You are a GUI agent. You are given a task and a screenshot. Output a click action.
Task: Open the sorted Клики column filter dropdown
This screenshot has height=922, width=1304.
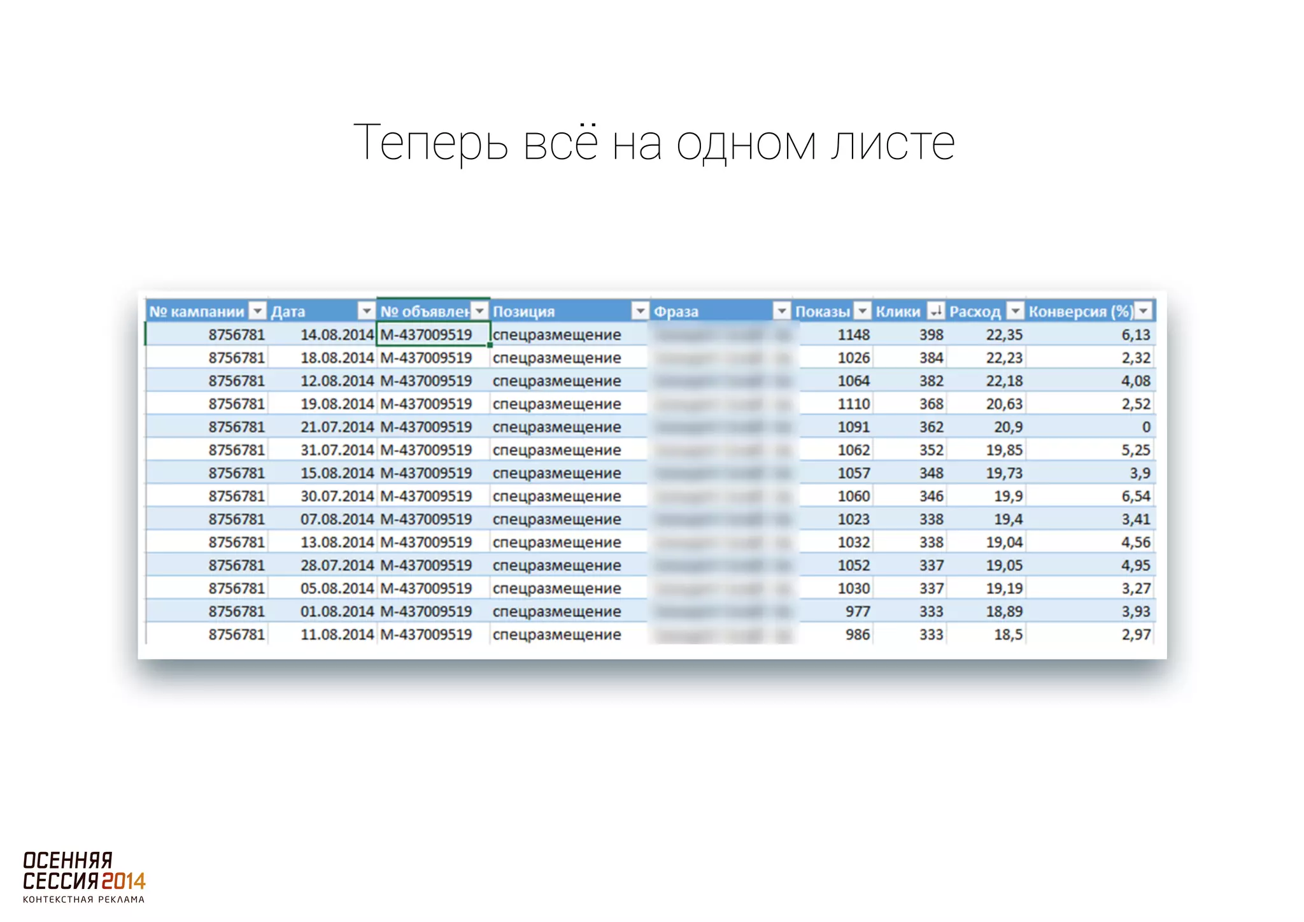[x=935, y=311]
